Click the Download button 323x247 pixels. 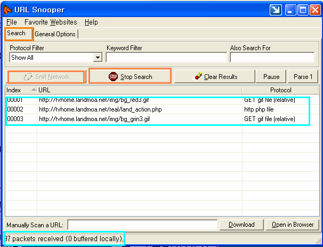coord(241,225)
